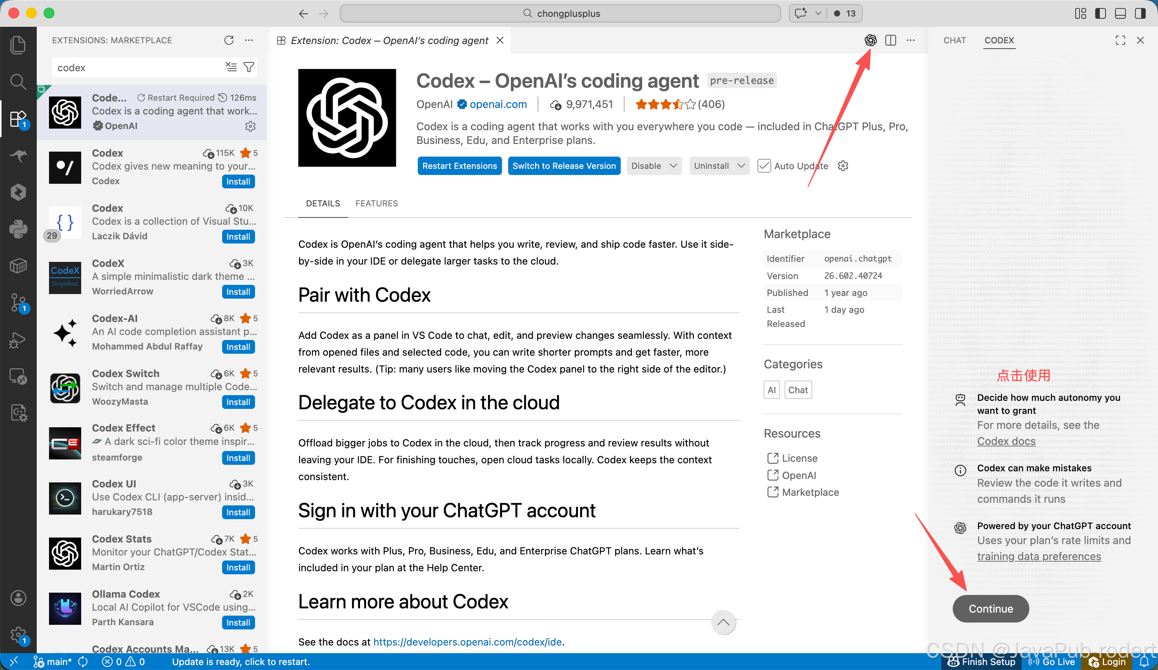Select the CODEX panel tab
Viewport: 1158px width, 670px height.
coord(999,40)
